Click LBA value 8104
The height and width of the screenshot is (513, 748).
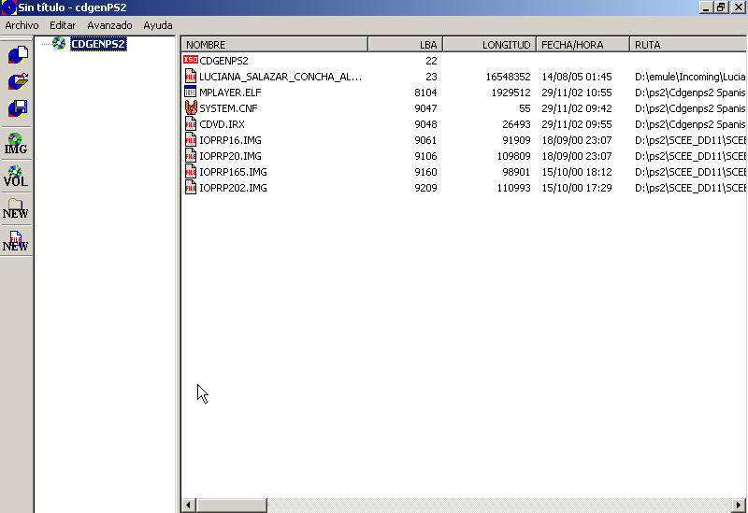(425, 93)
